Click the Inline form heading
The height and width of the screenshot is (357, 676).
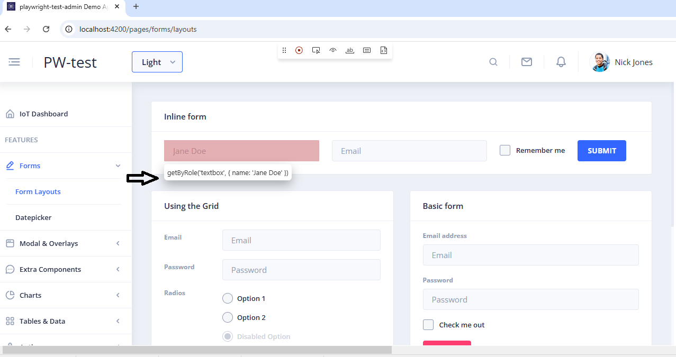(185, 116)
